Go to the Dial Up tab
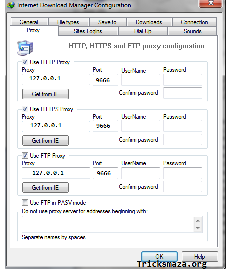This screenshot has height=270, width=226. (143, 31)
